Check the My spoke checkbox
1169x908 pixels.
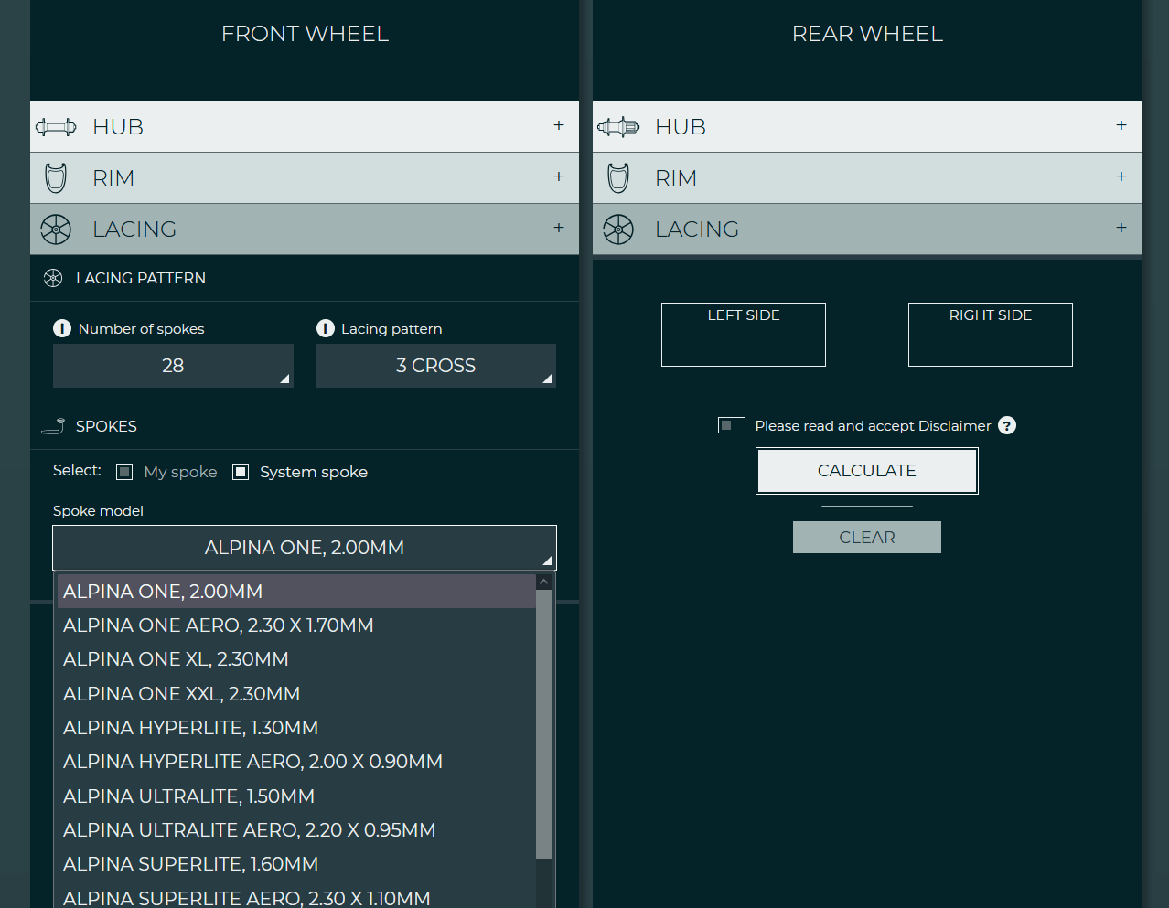pyautogui.click(x=124, y=472)
